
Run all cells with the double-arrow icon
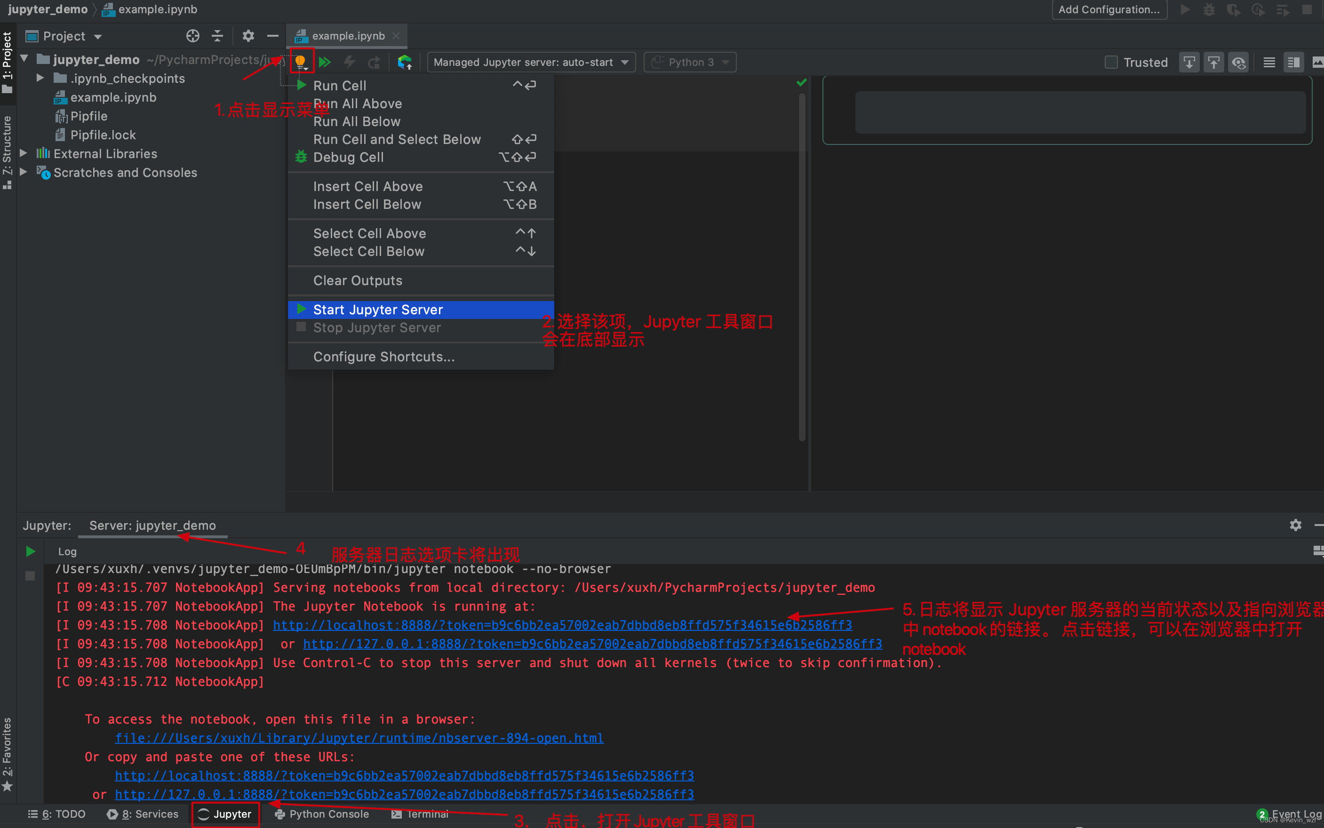(325, 61)
